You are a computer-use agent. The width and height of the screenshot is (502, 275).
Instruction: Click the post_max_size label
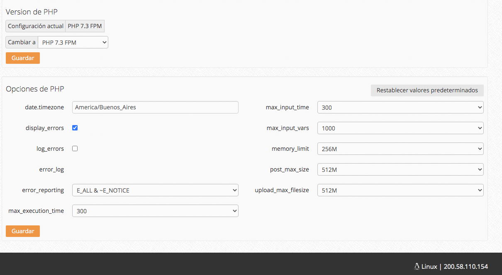(290, 169)
